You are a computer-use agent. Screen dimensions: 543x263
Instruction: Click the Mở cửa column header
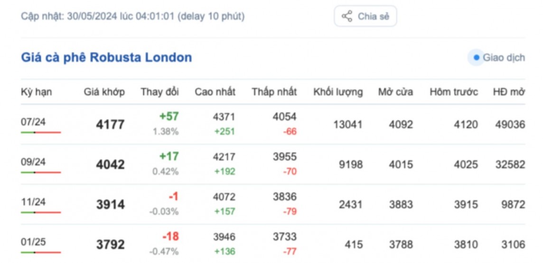pyautogui.click(x=395, y=92)
